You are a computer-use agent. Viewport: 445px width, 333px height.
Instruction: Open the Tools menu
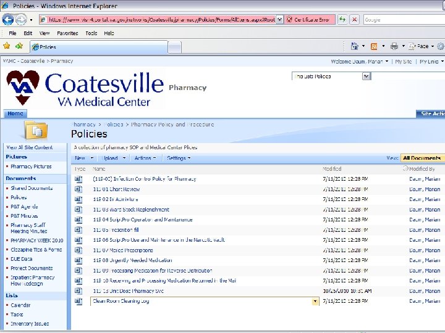click(91, 33)
